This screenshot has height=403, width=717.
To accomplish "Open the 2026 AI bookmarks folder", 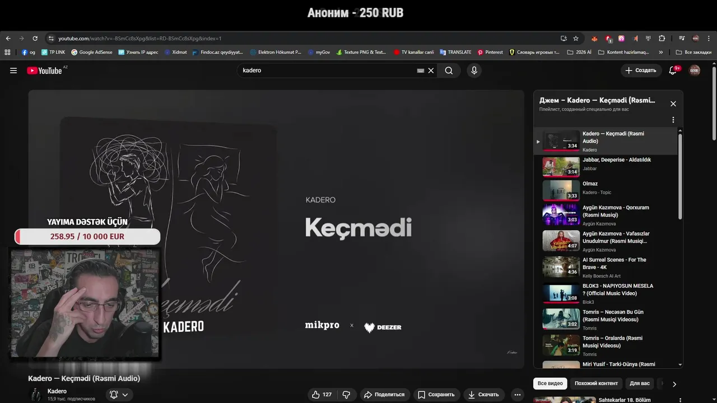I will pos(579,52).
